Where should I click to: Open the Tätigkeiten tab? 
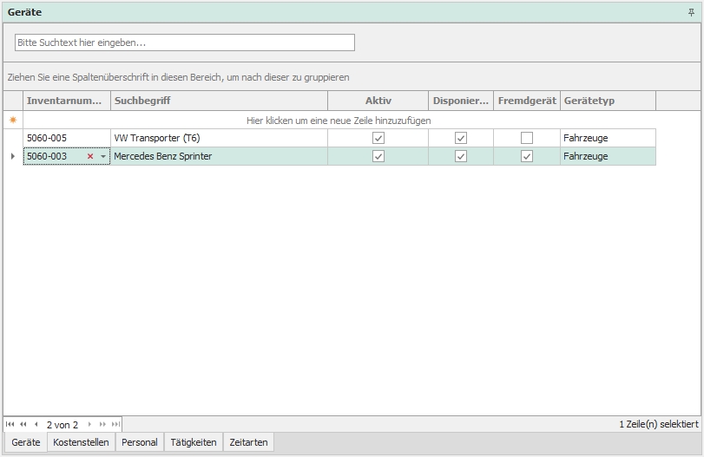(194, 442)
